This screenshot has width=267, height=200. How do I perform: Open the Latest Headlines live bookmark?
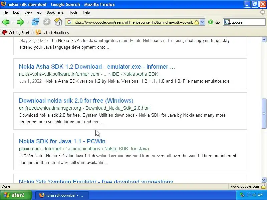pyautogui.click(x=52, y=32)
